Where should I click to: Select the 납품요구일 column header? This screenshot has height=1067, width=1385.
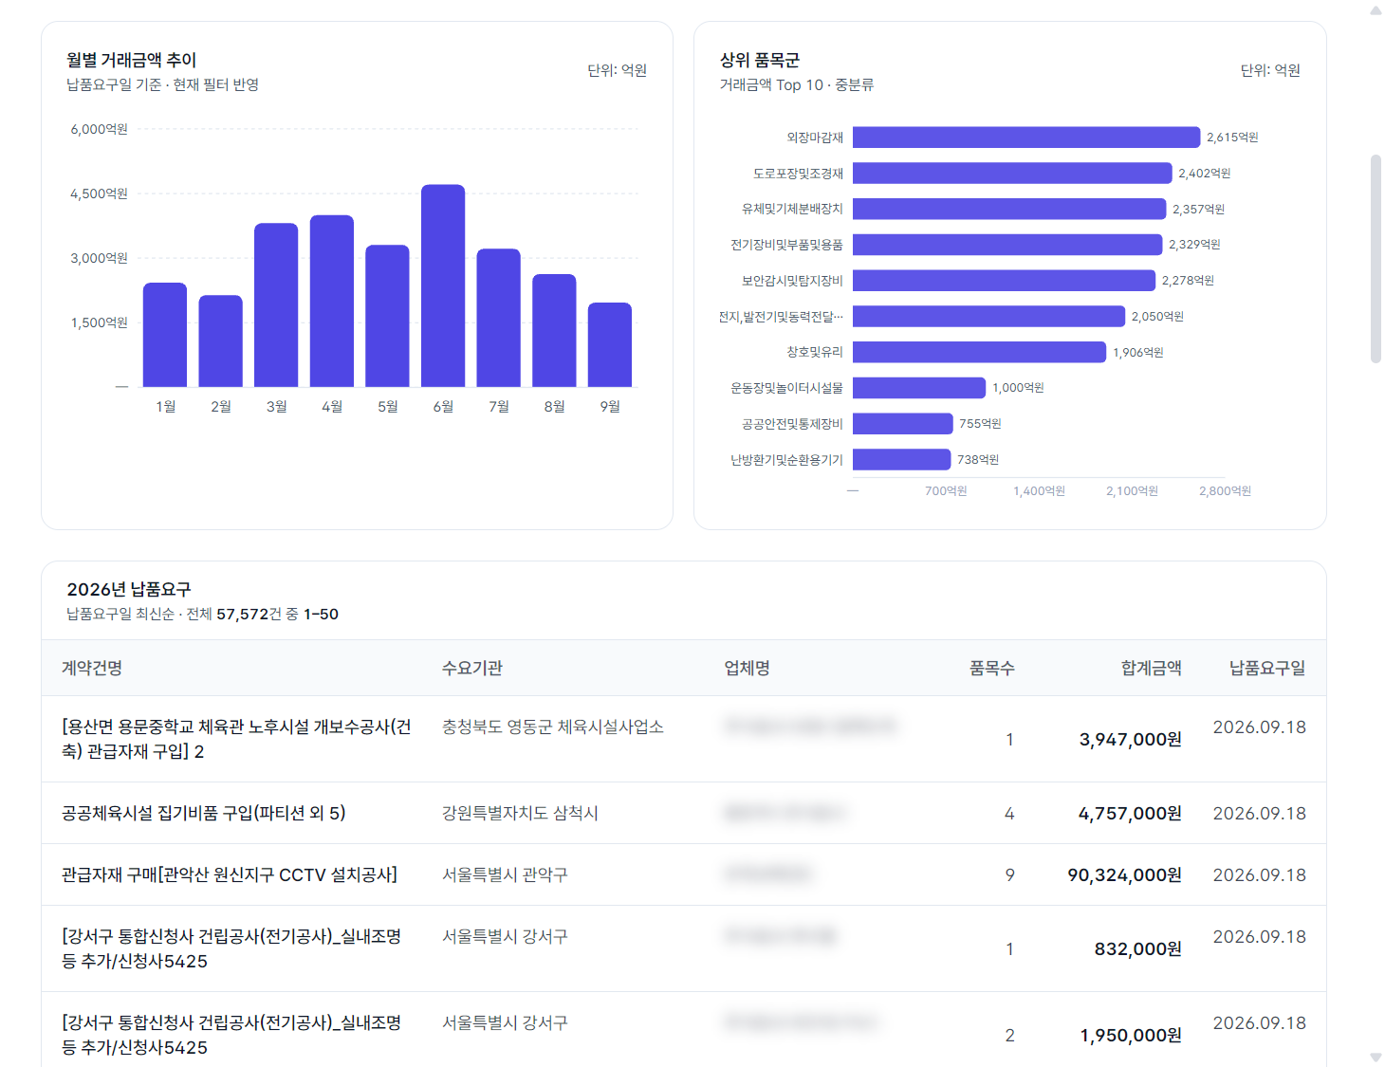coord(1267,668)
